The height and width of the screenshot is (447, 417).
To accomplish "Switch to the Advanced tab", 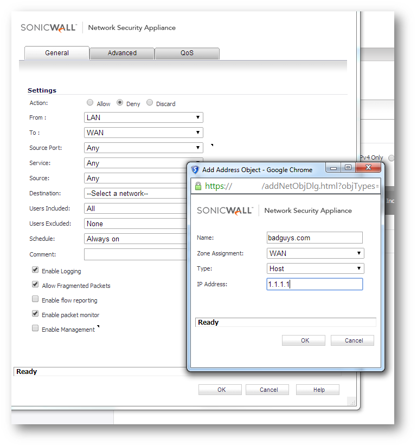I will 122,53.
